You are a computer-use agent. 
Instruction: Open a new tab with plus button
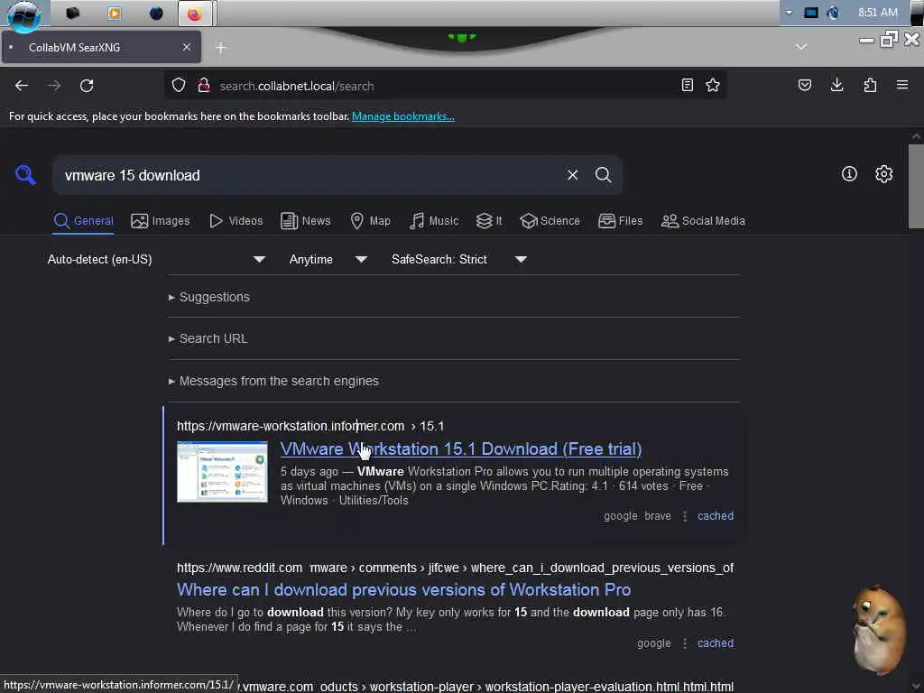coord(221,48)
